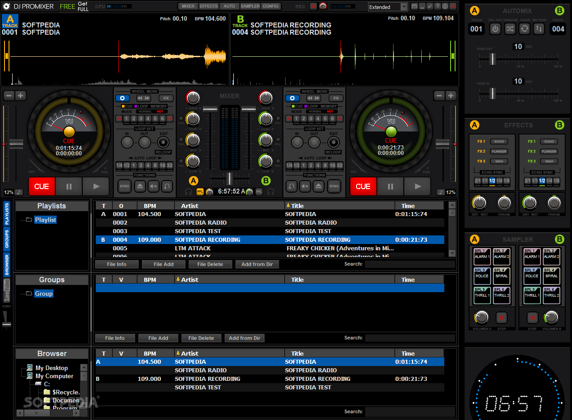Switch to MIXER top tab
Screen dimensions: 572x420
188,6
